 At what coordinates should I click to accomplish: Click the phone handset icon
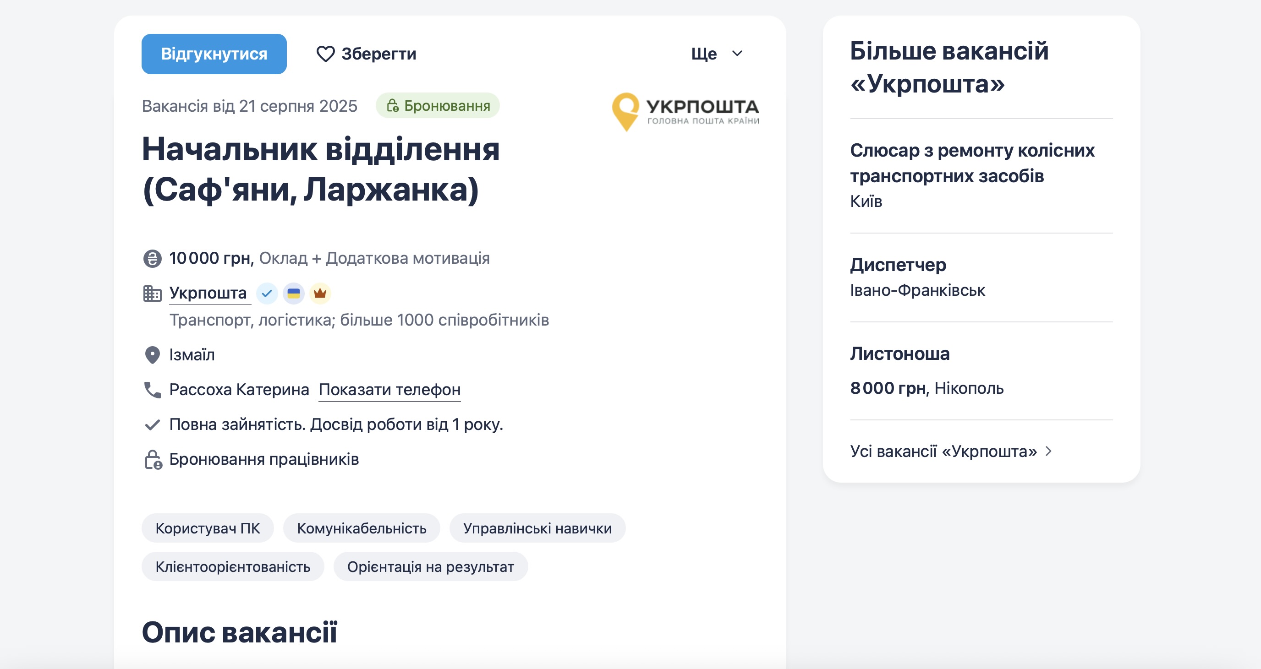pos(152,390)
